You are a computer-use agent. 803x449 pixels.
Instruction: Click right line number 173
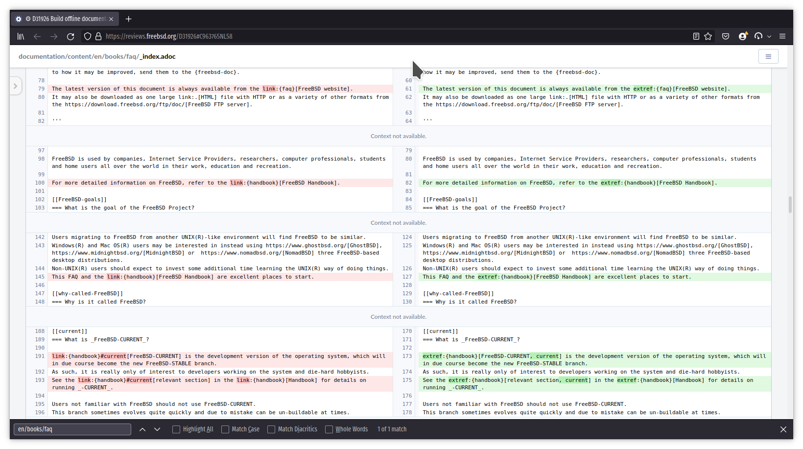coord(407,356)
